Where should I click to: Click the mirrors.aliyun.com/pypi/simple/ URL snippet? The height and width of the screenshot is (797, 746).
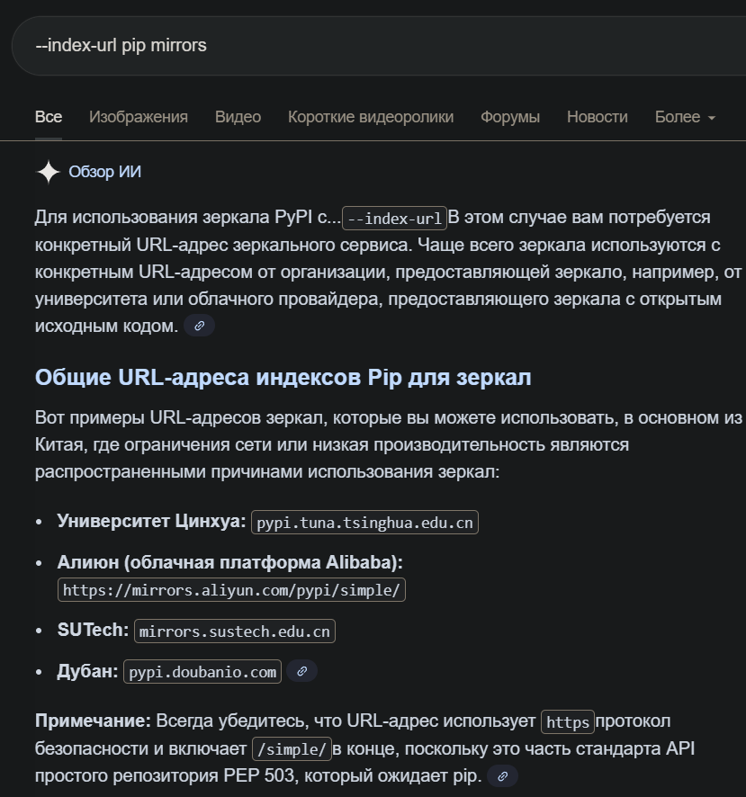click(x=232, y=590)
